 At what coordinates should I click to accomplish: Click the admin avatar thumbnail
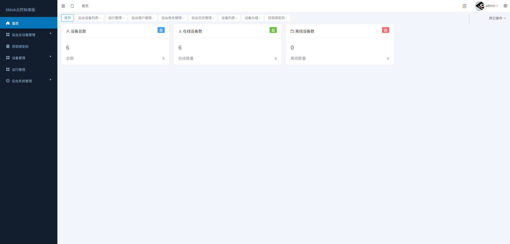point(479,6)
